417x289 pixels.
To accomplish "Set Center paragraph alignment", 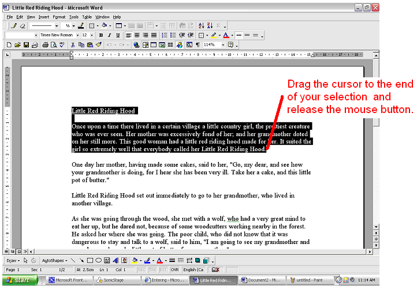I will point(137,35).
